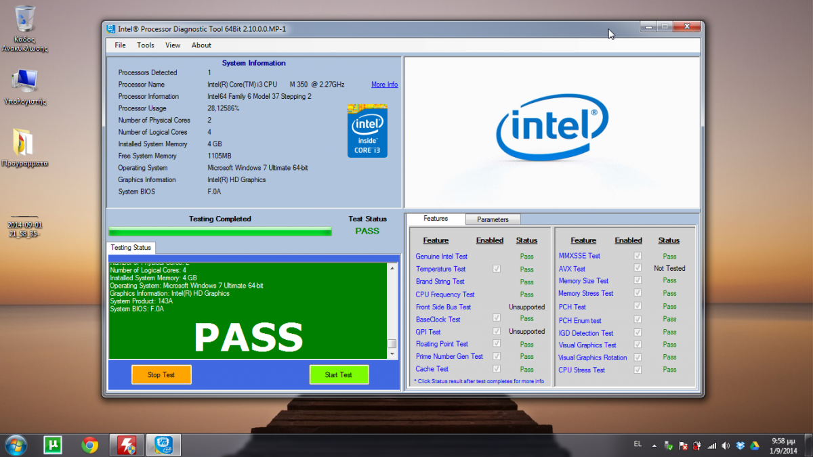Image resolution: width=813 pixels, height=457 pixels.
Task: Open the Google Drive tray icon
Action: tap(754, 446)
